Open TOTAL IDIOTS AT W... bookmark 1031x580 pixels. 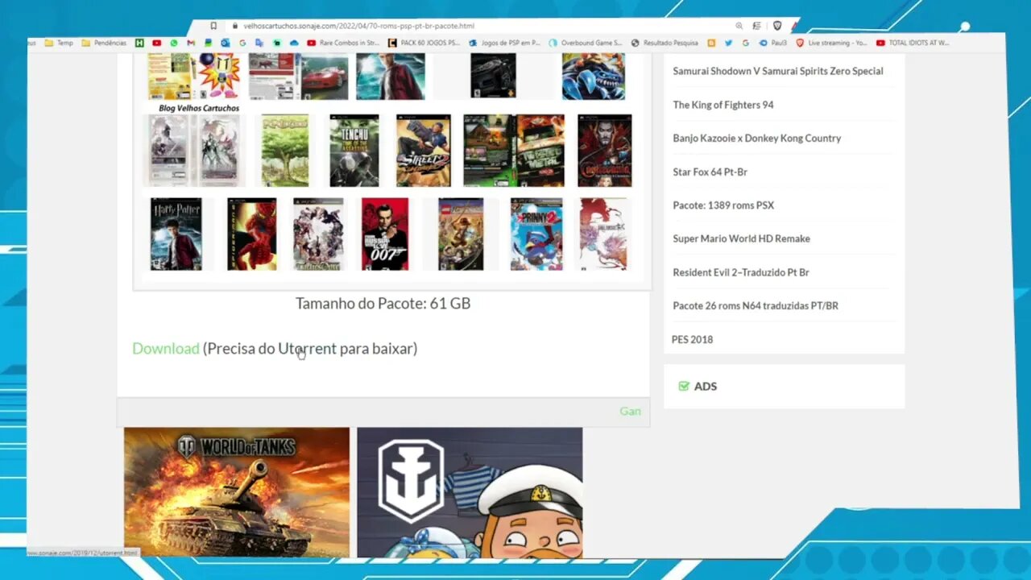(x=913, y=43)
